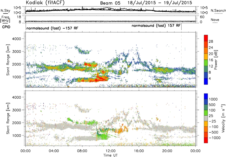Click the 'Freq. [MHz]' axis label
Image resolution: width=226 pixels, height=157 pixels.
5,20
